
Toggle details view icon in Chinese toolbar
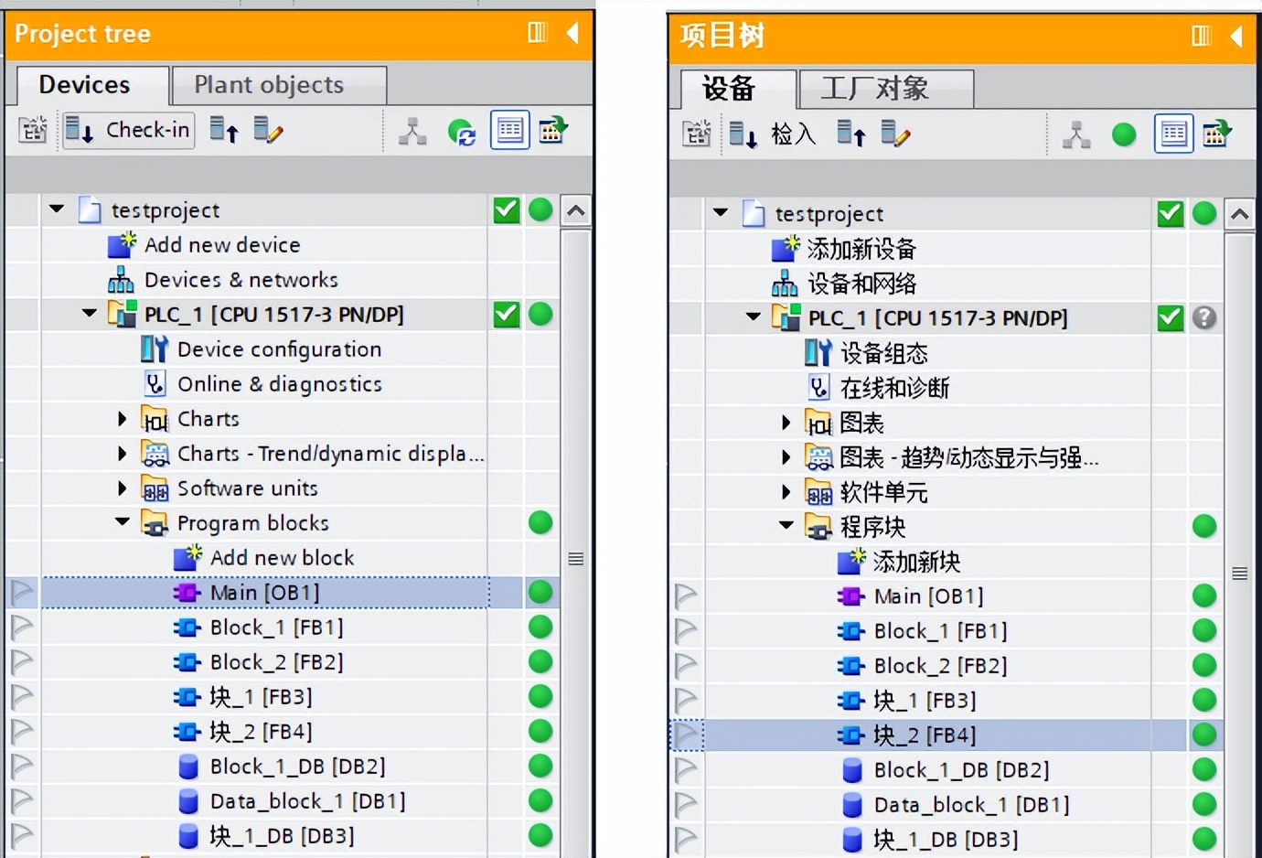pyautogui.click(x=1173, y=134)
